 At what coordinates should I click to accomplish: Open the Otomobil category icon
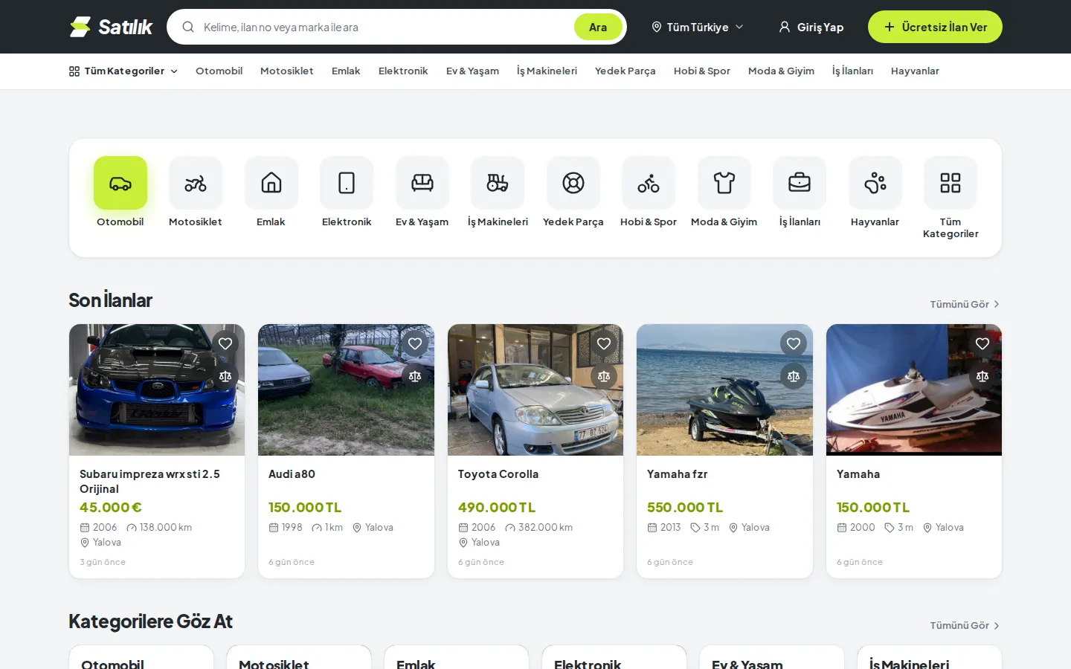(120, 183)
